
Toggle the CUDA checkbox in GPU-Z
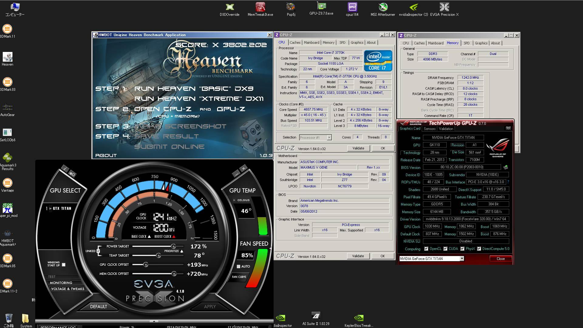pos(445,249)
